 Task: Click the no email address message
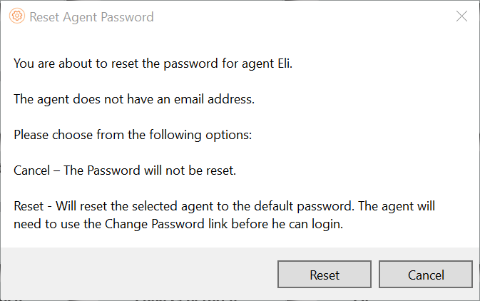pos(134,99)
